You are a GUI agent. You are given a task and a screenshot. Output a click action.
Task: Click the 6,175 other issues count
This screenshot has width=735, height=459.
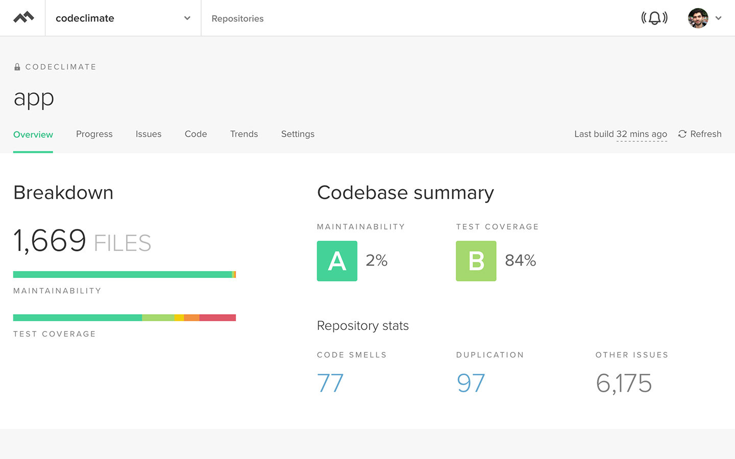624,383
